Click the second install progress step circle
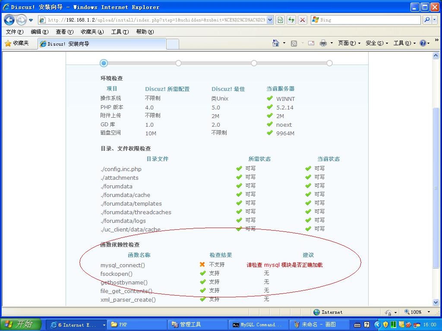 point(178,63)
